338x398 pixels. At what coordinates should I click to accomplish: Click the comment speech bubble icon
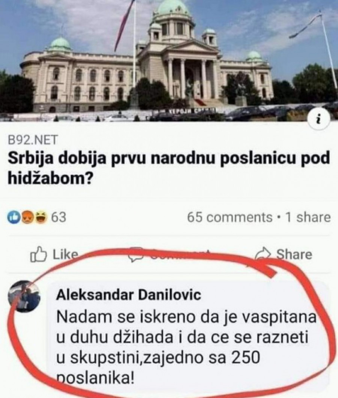click(136, 254)
